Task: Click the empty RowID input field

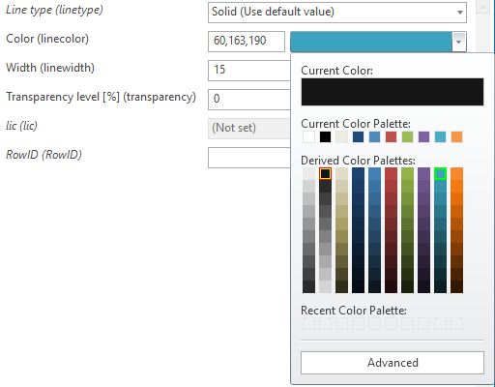Action: (249, 158)
